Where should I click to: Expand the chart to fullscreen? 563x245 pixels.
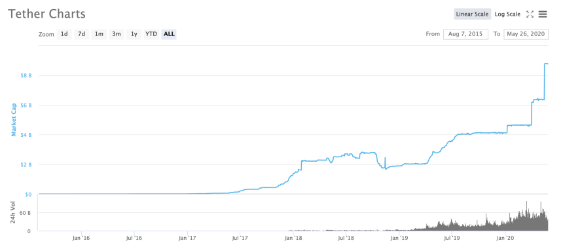click(530, 14)
